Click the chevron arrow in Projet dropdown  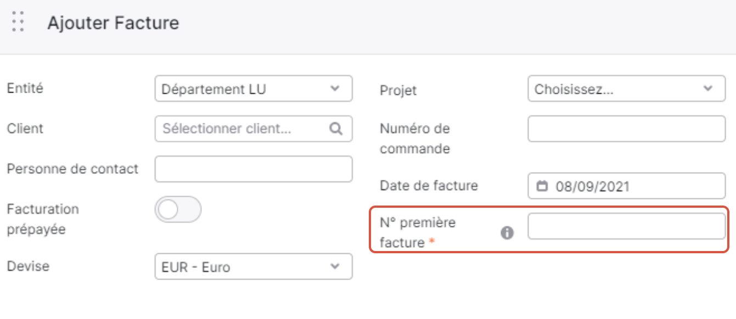(x=709, y=88)
